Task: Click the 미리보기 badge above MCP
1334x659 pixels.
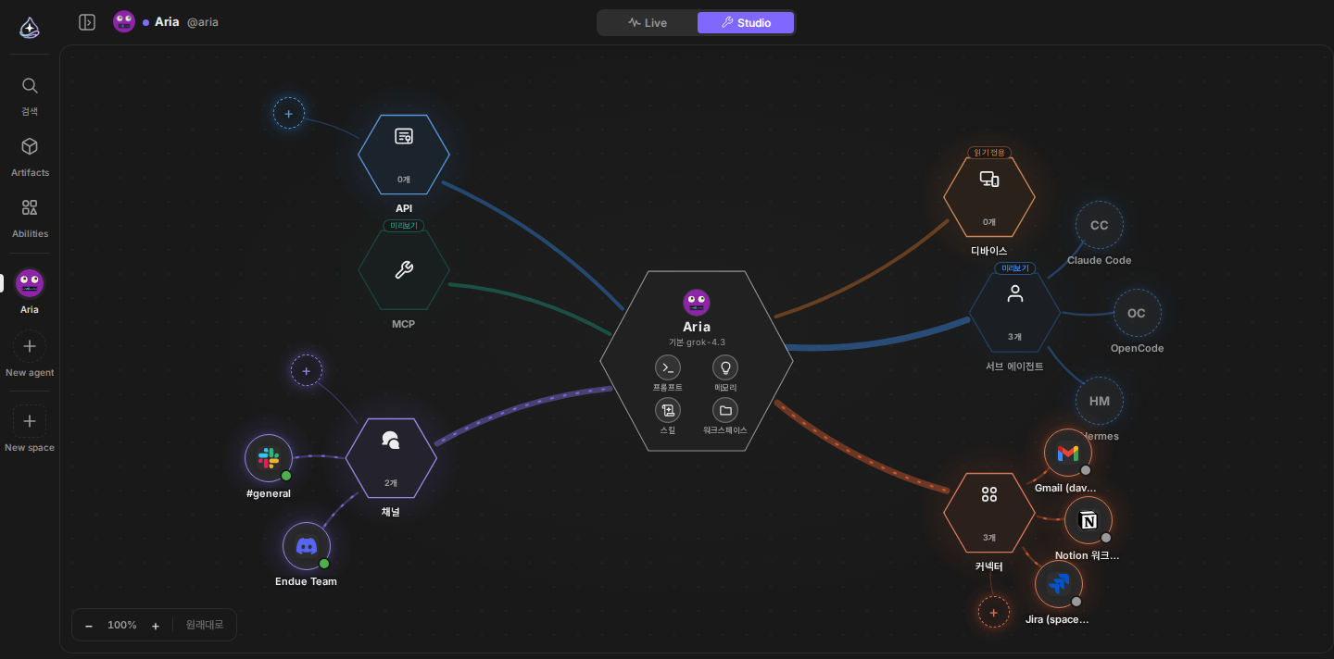Action: [404, 226]
